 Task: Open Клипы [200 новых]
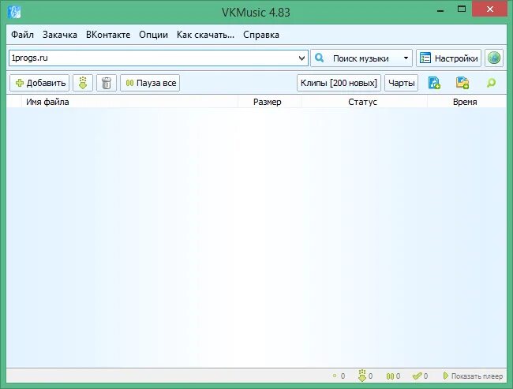339,83
